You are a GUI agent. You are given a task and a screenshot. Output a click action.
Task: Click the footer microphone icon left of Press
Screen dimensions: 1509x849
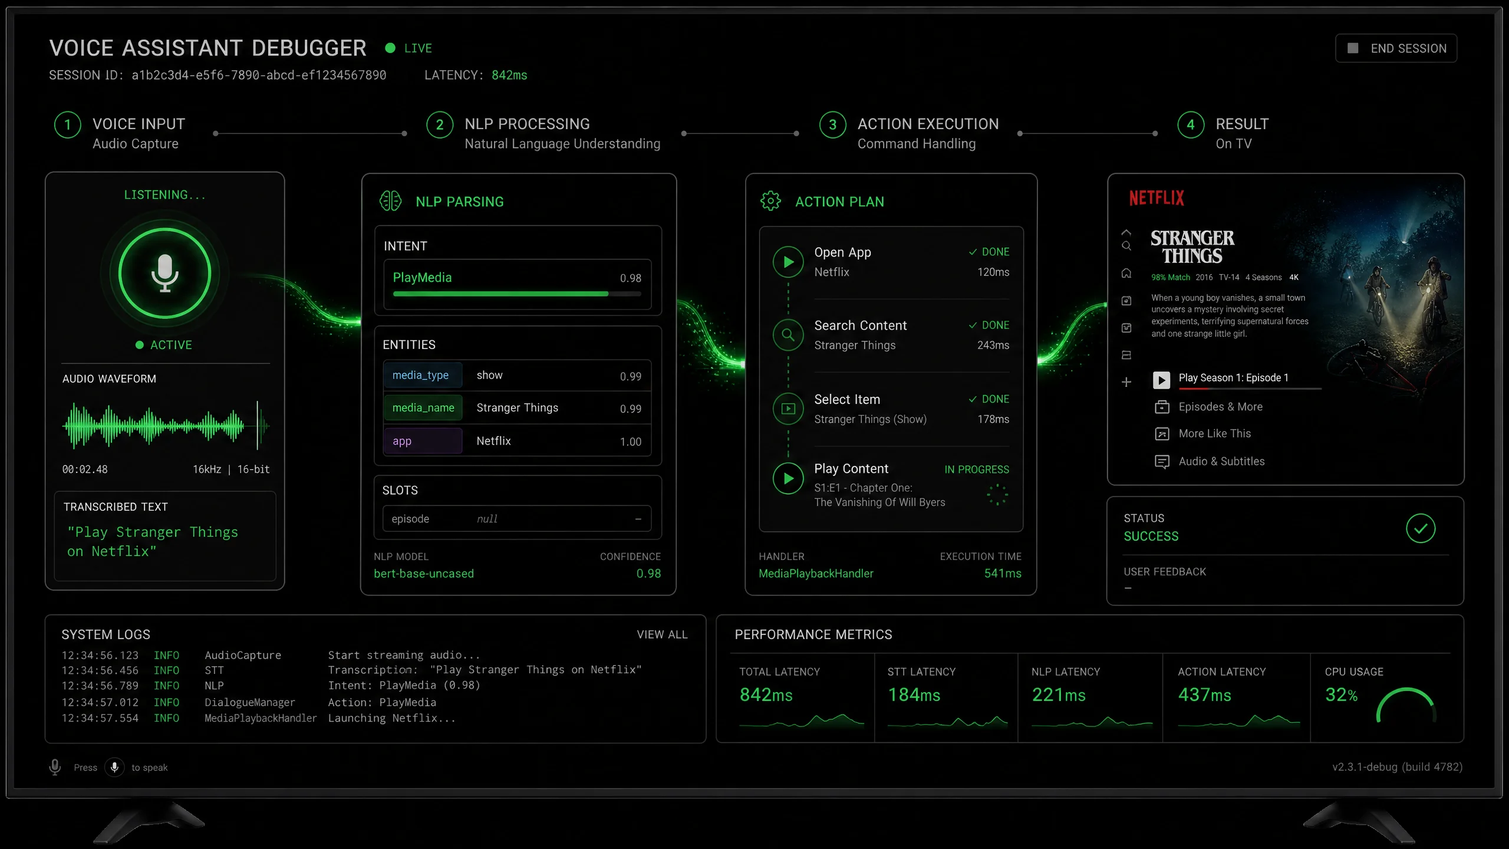[55, 767]
